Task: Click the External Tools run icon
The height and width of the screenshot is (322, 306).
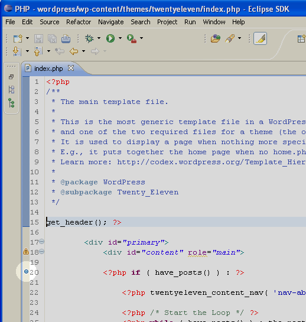Action: click(132, 38)
